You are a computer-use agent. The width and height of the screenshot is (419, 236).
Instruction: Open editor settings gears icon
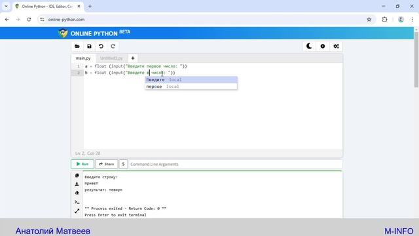pyautogui.click(x=336, y=47)
